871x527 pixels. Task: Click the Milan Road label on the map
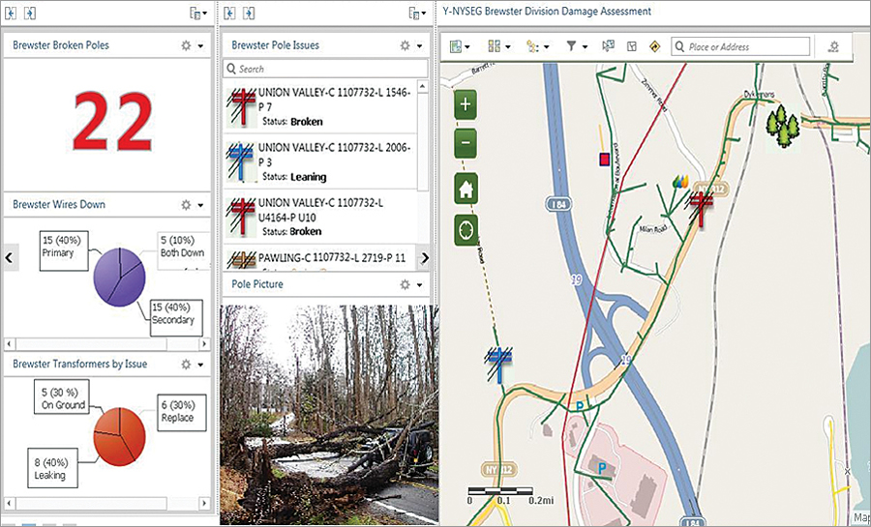click(652, 228)
